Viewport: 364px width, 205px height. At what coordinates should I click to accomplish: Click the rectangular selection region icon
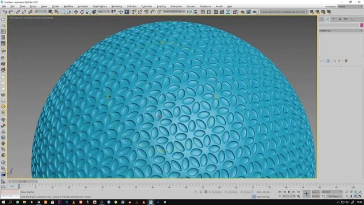tap(63, 11)
